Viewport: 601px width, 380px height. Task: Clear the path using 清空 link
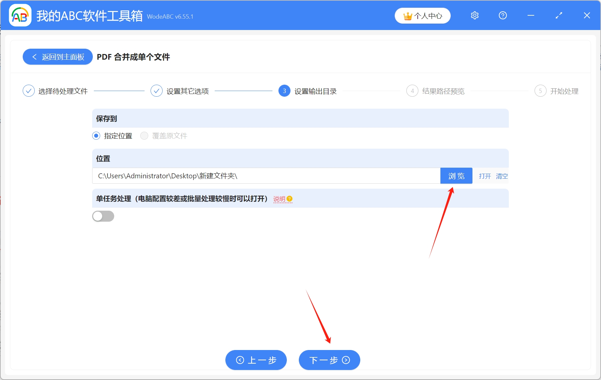coord(502,176)
